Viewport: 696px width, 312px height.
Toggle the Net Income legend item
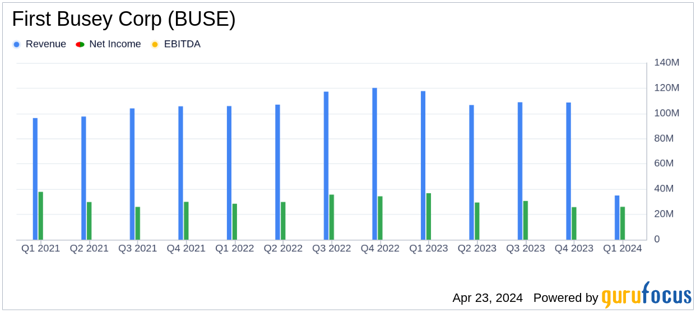click(108, 44)
